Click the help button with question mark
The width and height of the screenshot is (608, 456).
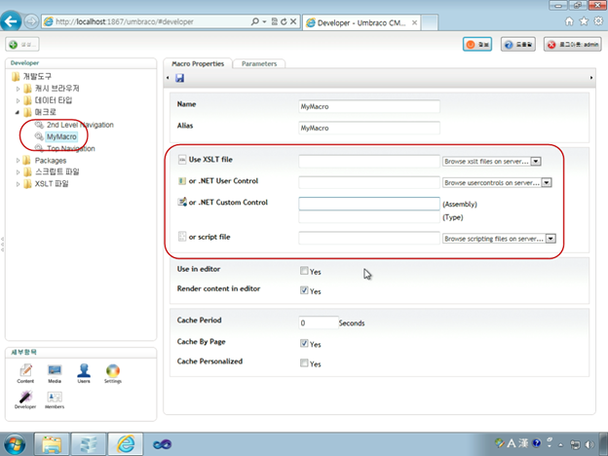point(517,44)
